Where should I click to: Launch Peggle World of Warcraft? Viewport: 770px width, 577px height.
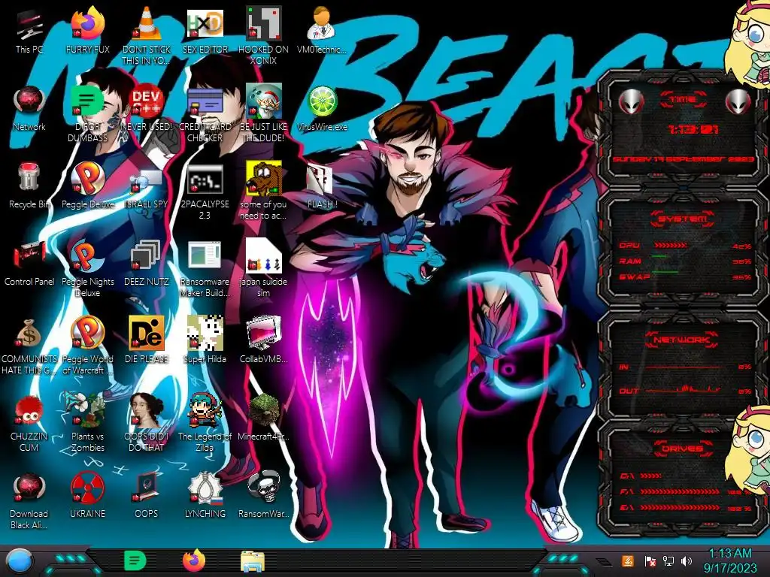(87, 346)
